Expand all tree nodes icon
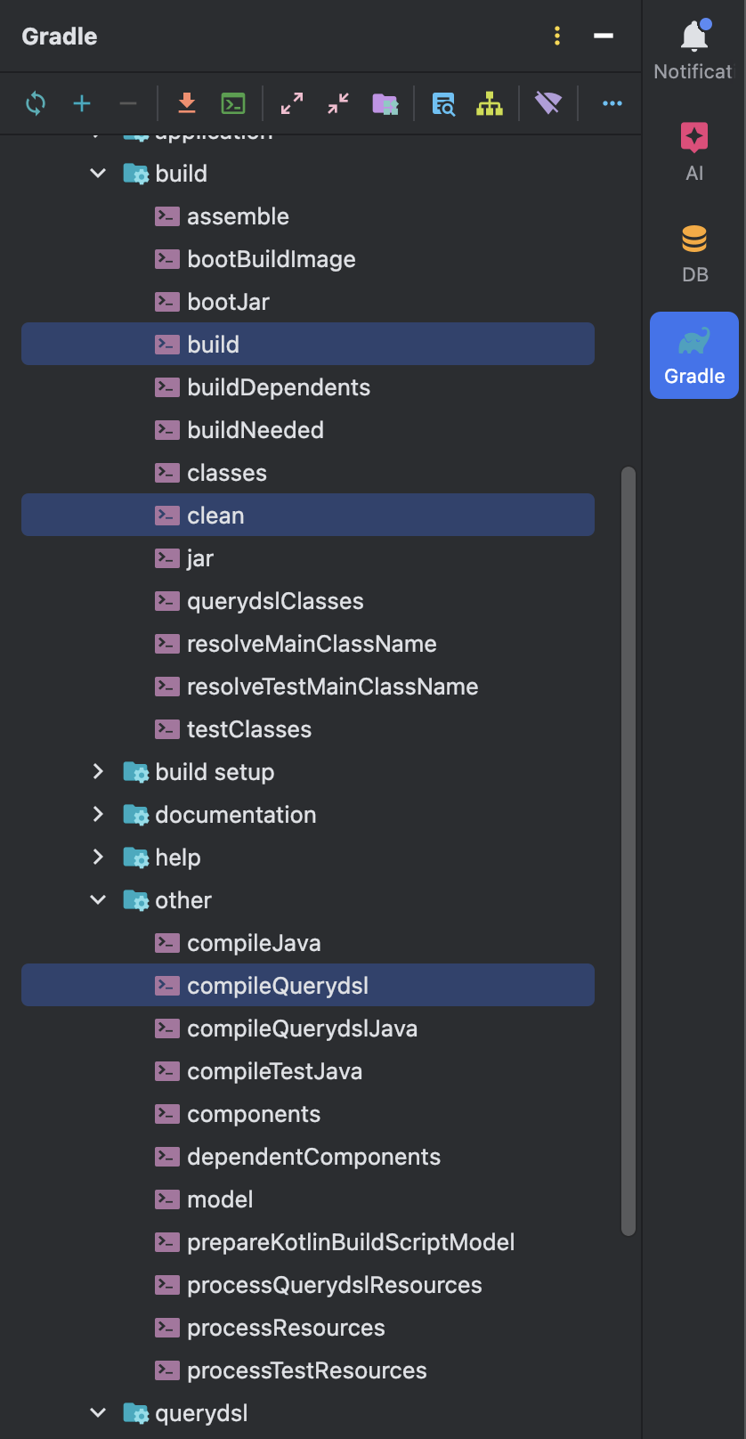Image resolution: width=746 pixels, height=1439 pixels. [292, 103]
